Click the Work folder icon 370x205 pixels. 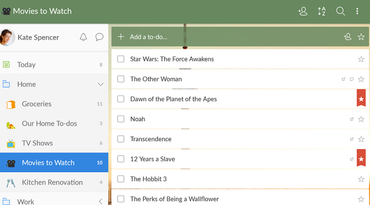tap(6, 201)
